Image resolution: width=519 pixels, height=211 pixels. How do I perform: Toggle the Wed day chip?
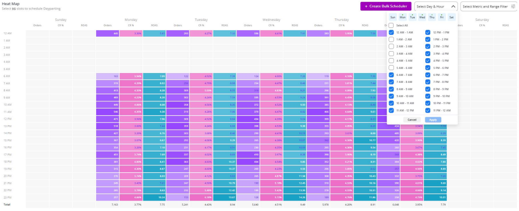click(422, 17)
